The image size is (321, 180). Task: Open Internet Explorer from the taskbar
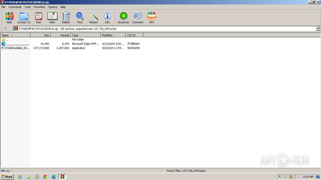pyautogui.click(x=20, y=177)
